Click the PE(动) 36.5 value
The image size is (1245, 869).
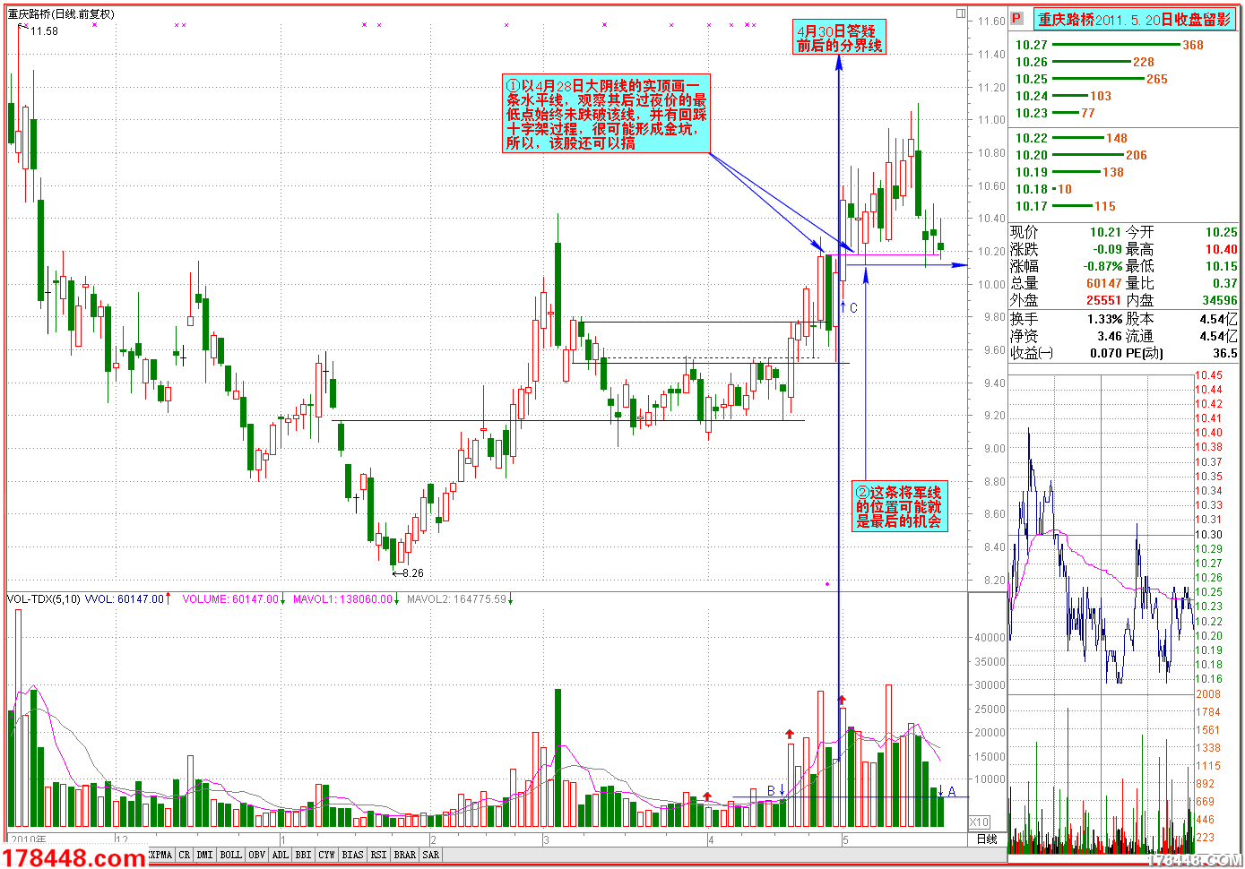(x=1224, y=353)
